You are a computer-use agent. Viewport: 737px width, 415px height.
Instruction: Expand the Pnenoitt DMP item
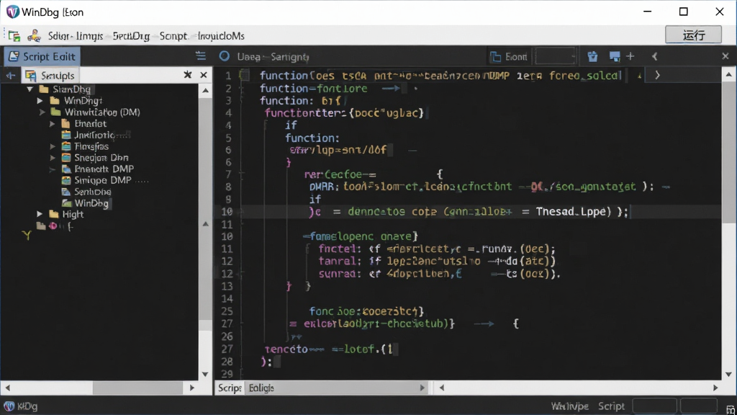(x=53, y=169)
